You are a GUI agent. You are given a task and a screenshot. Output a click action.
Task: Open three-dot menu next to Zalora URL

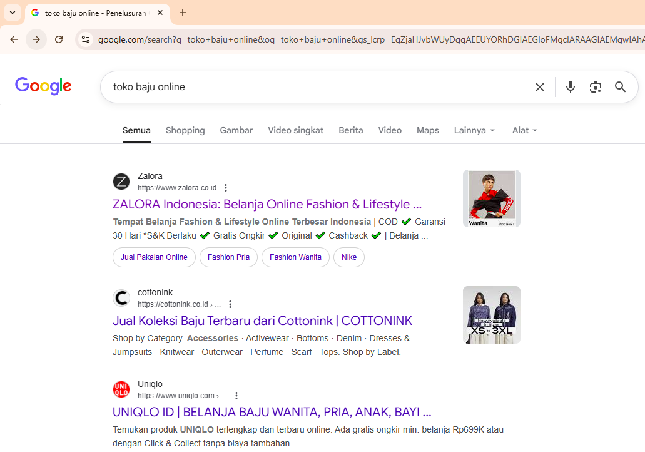[x=226, y=188]
